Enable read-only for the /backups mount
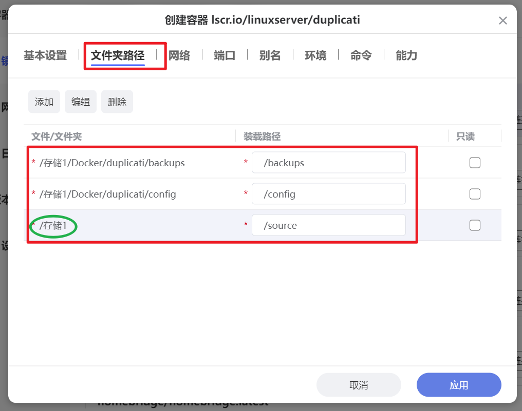 pos(475,162)
